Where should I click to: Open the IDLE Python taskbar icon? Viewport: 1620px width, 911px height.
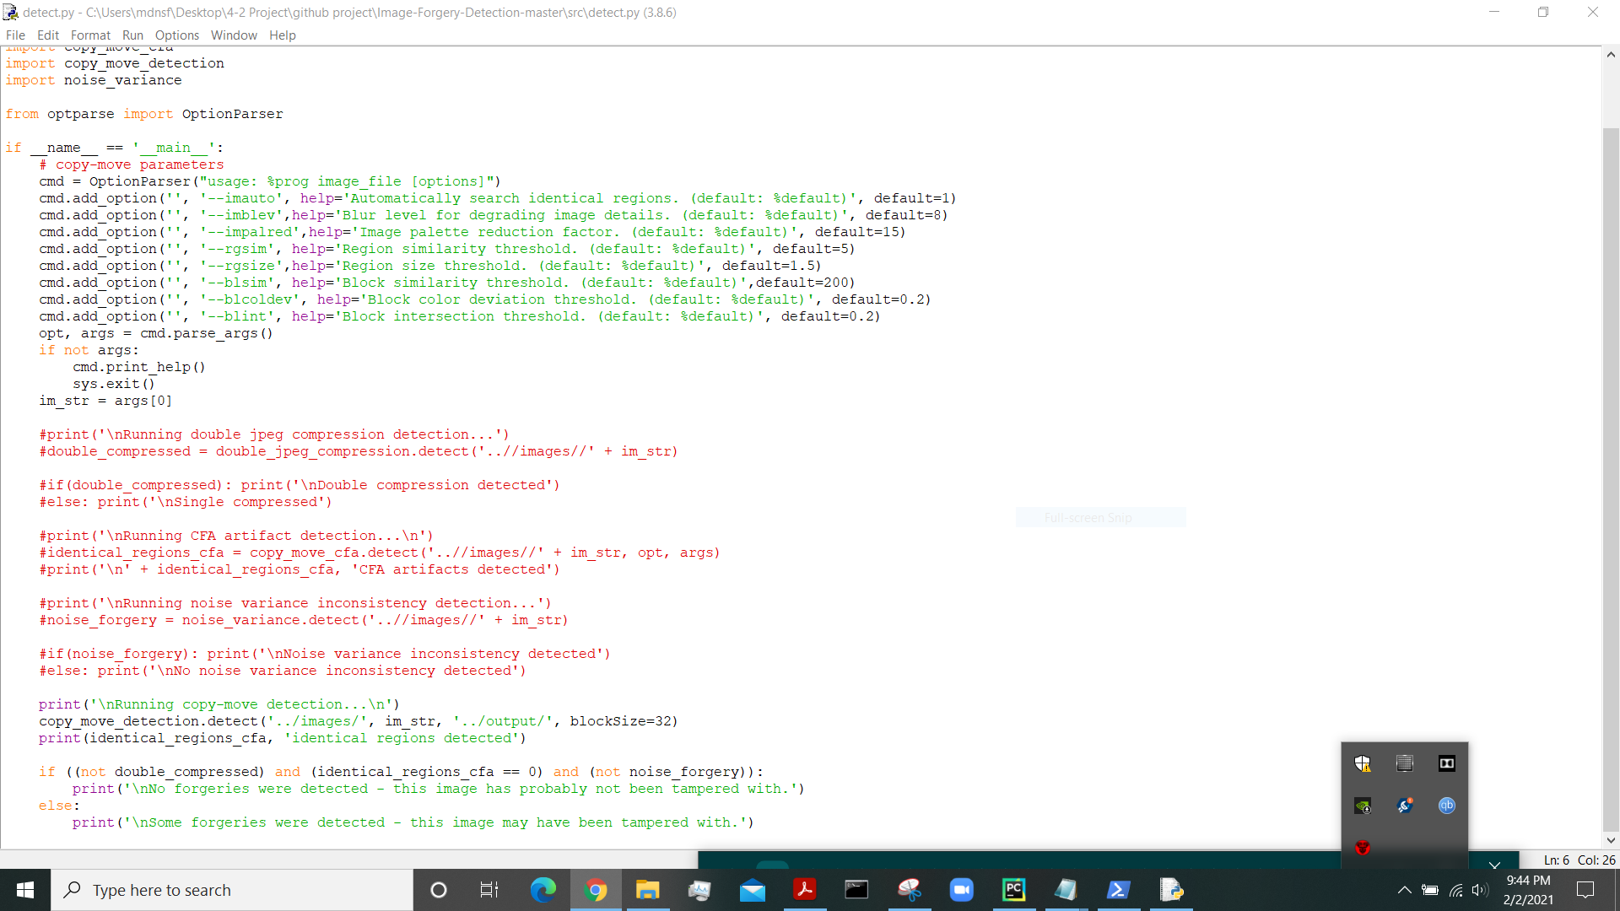[x=1171, y=890]
